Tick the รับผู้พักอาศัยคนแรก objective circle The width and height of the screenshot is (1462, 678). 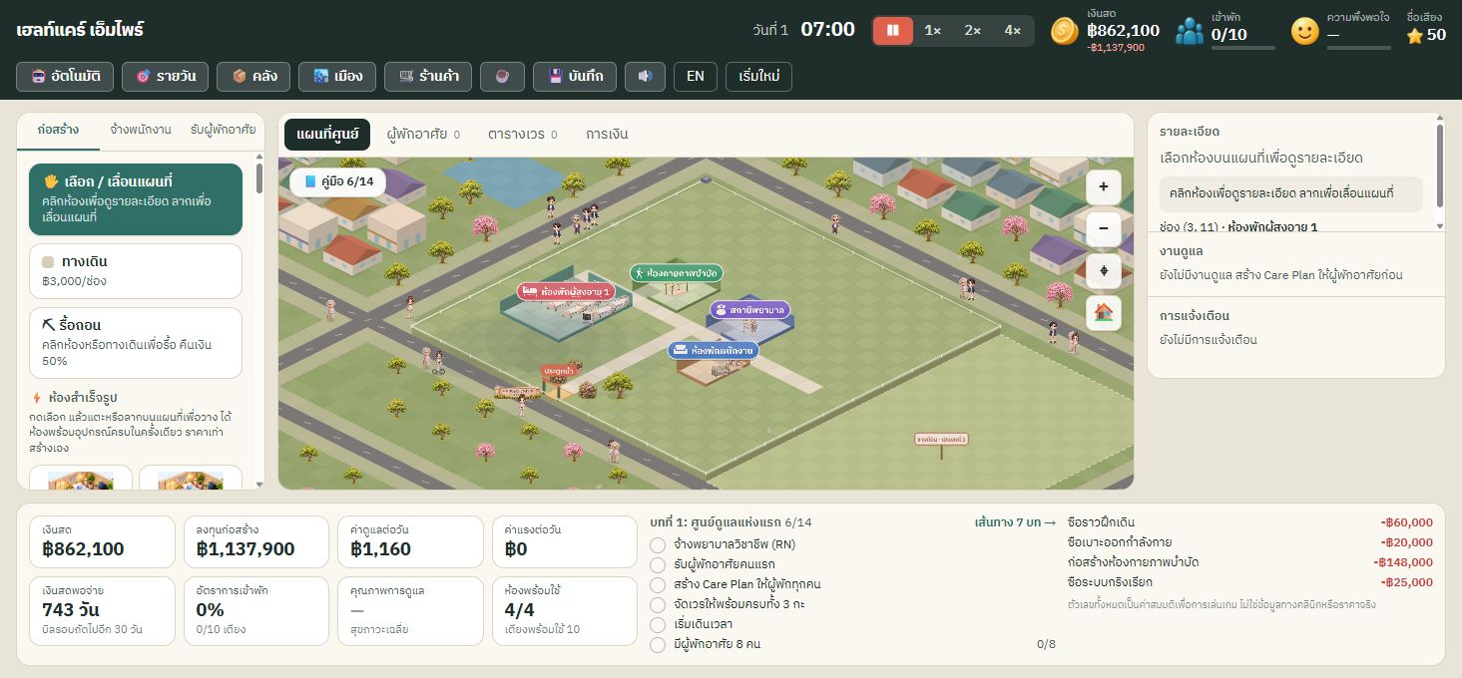click(x=658, y=564)
